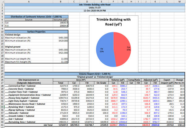The height and width of the screenshot is (128, 186).
Task: Click the 'Site Improvement or' header cell
Action: pyautogui.click(x=29, y=80)
